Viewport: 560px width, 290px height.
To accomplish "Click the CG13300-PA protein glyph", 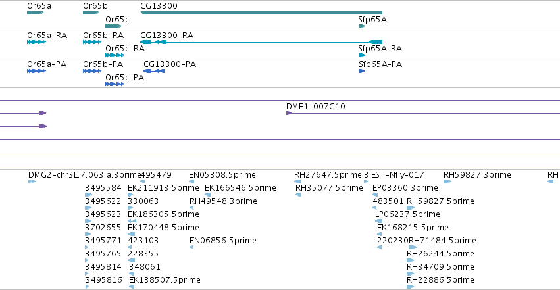I will click(x=154, y=71).
